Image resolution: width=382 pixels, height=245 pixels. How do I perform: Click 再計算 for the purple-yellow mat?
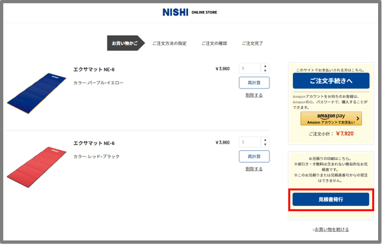pos(254,83)
